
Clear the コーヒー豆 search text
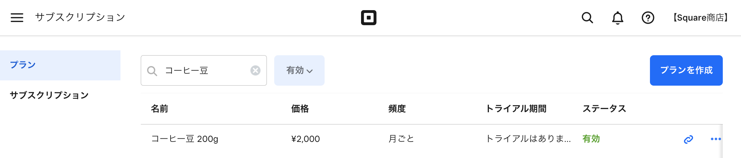pyautogui.click(x=255, y=71)
